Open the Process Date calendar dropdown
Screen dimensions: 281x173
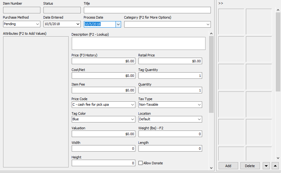point(118,24)
